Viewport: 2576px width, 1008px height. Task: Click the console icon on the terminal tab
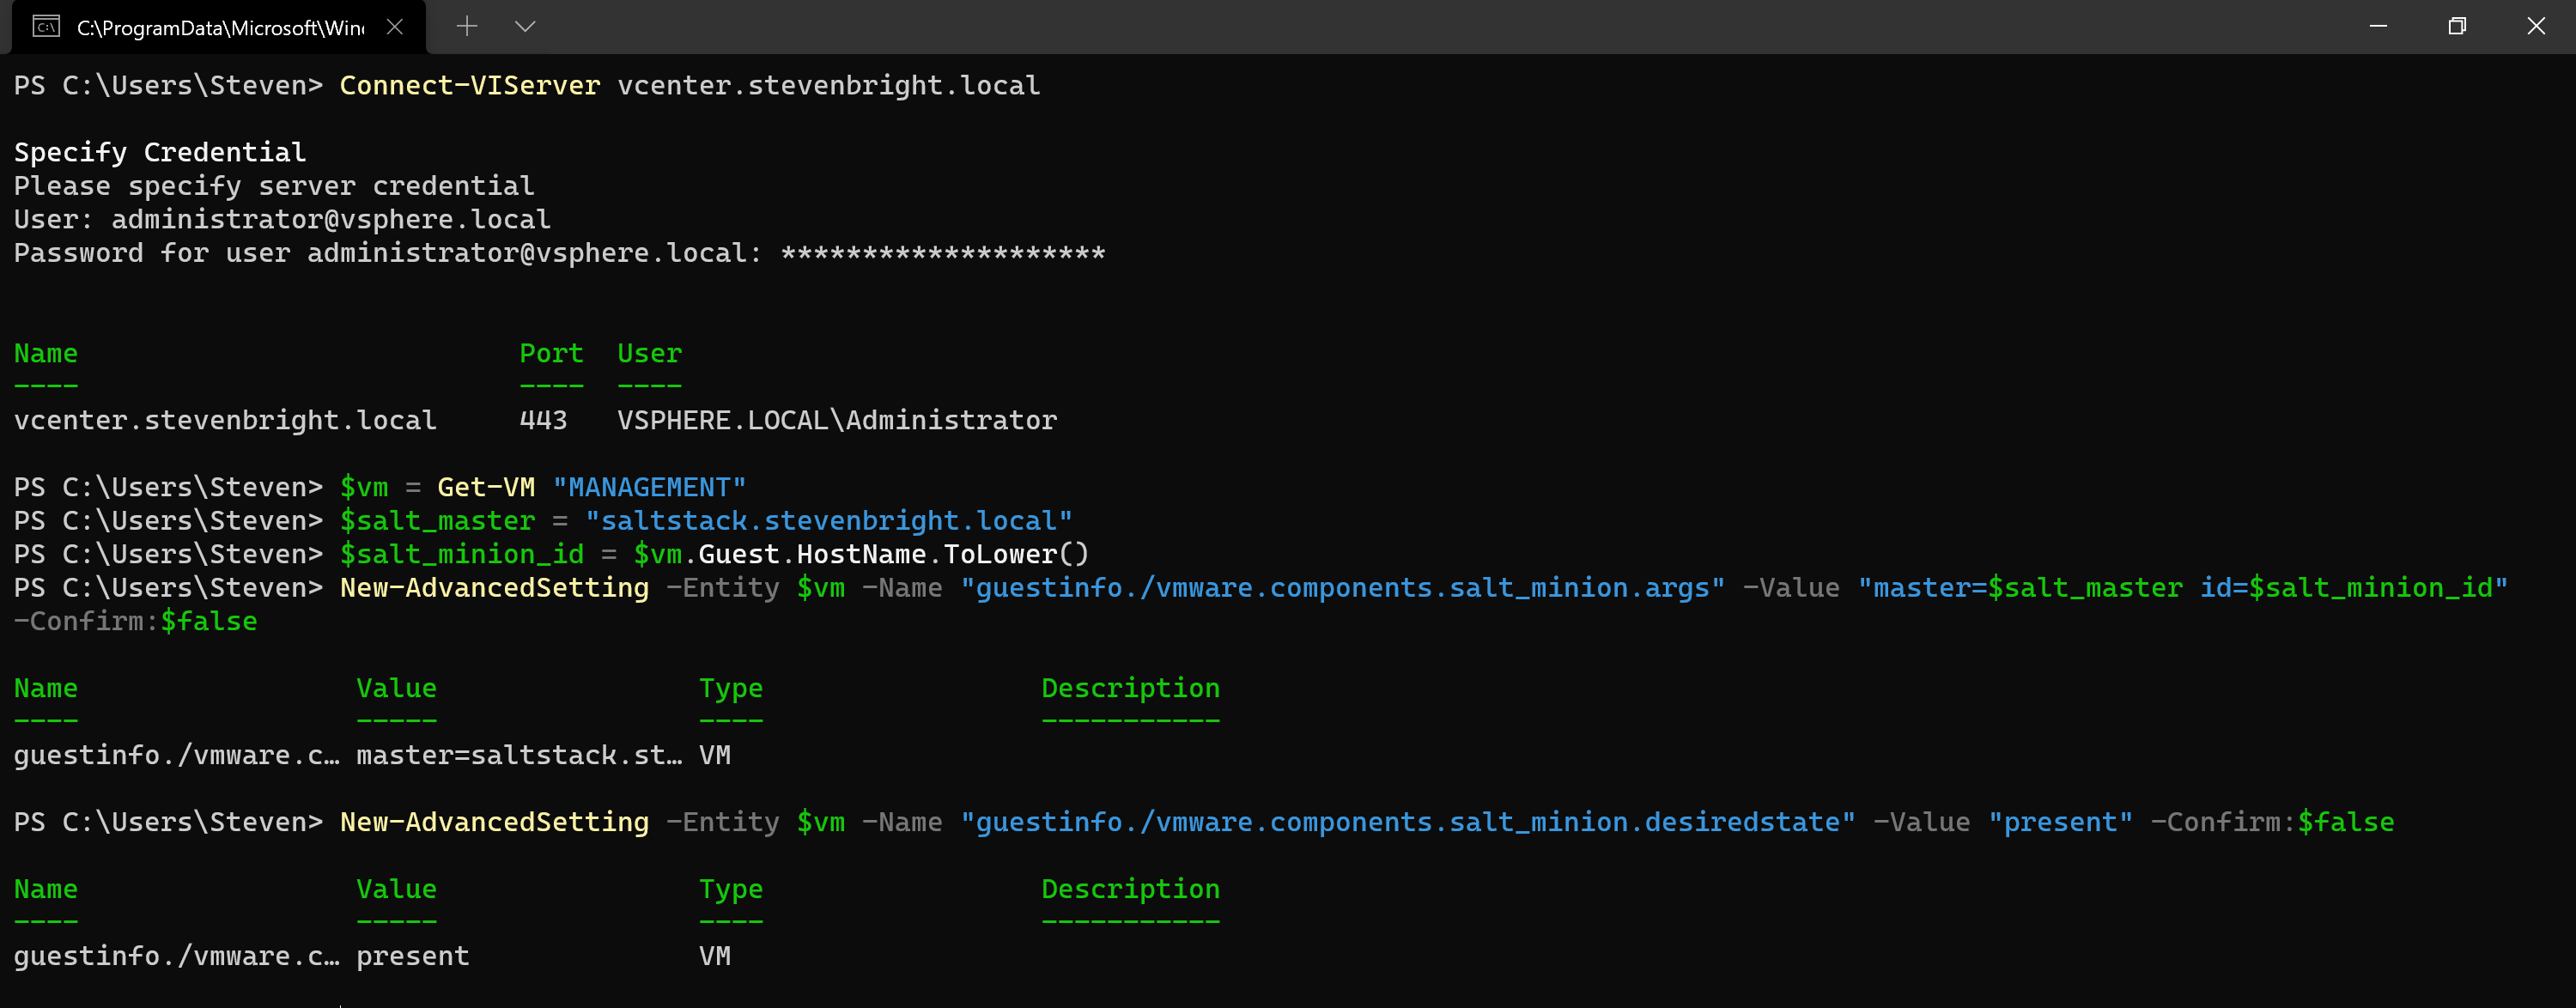(x=46, y=27)
